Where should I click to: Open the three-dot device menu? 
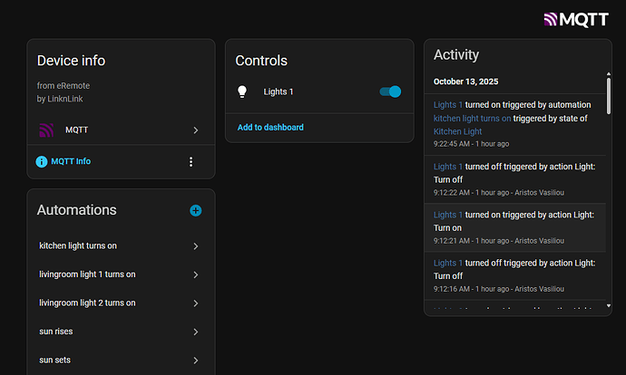click(191, 161)
